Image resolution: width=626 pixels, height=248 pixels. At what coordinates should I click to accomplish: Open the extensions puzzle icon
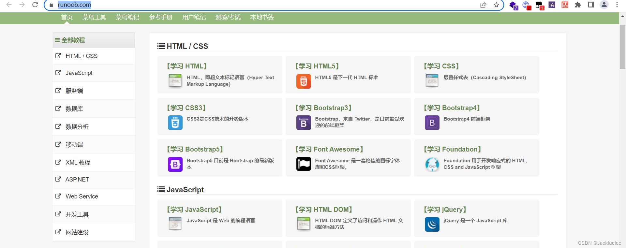point(578,5)
